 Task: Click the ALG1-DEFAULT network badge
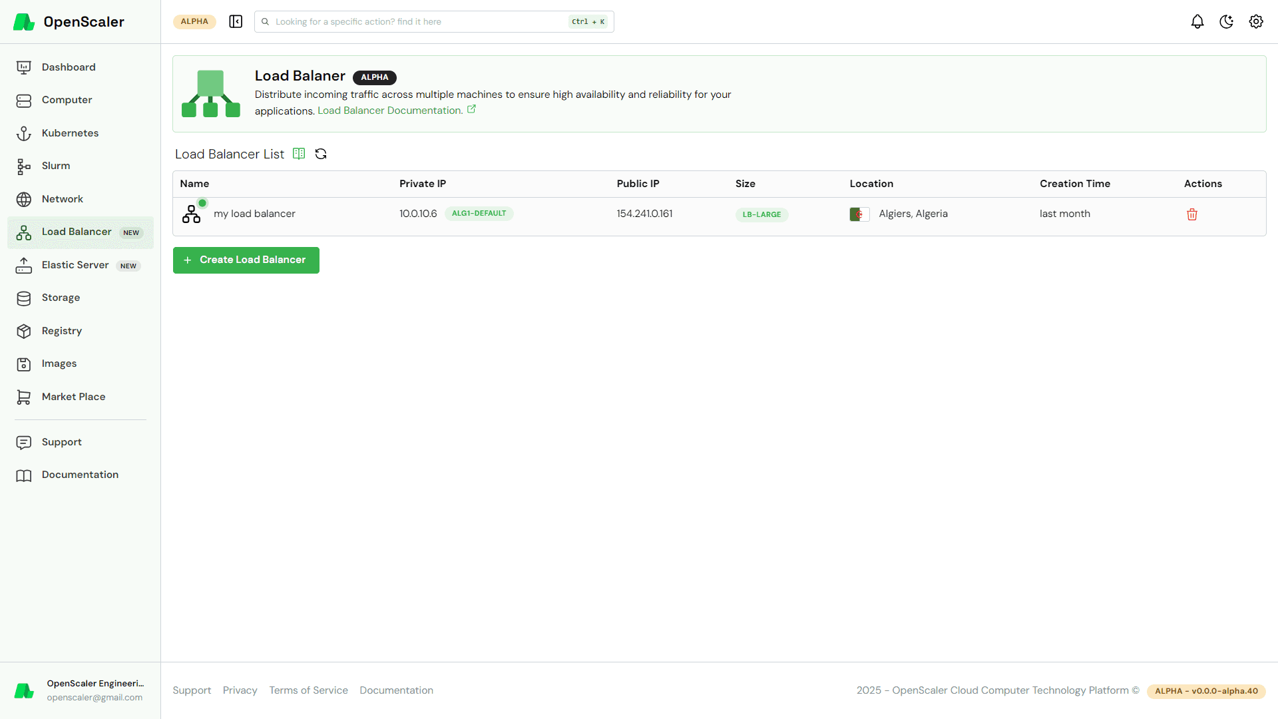click(479, 214)
